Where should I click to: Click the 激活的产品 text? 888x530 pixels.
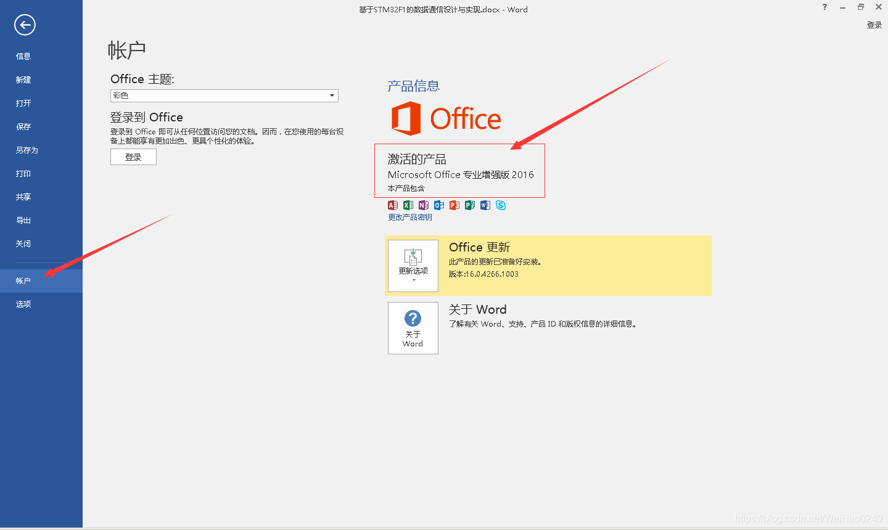(x=417, y=159)
